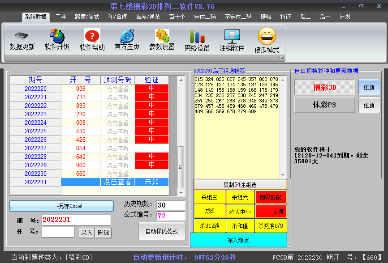Select the 体彩P3 lottery type
388x263 pixels.
[324, 105]
